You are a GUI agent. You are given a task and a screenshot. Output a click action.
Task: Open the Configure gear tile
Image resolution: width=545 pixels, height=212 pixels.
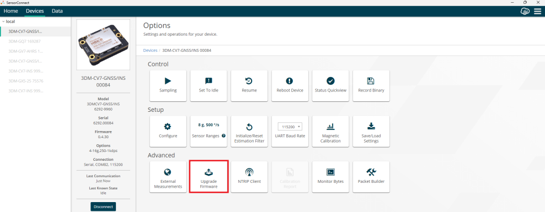pos(168,131)
